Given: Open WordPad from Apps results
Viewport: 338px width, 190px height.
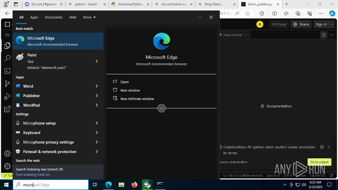Looking at the screenshot, I should coord(54,105).
